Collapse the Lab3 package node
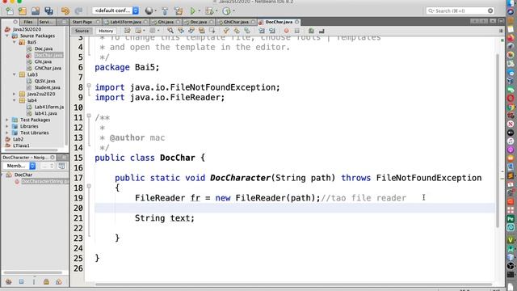 pos(15,74)
